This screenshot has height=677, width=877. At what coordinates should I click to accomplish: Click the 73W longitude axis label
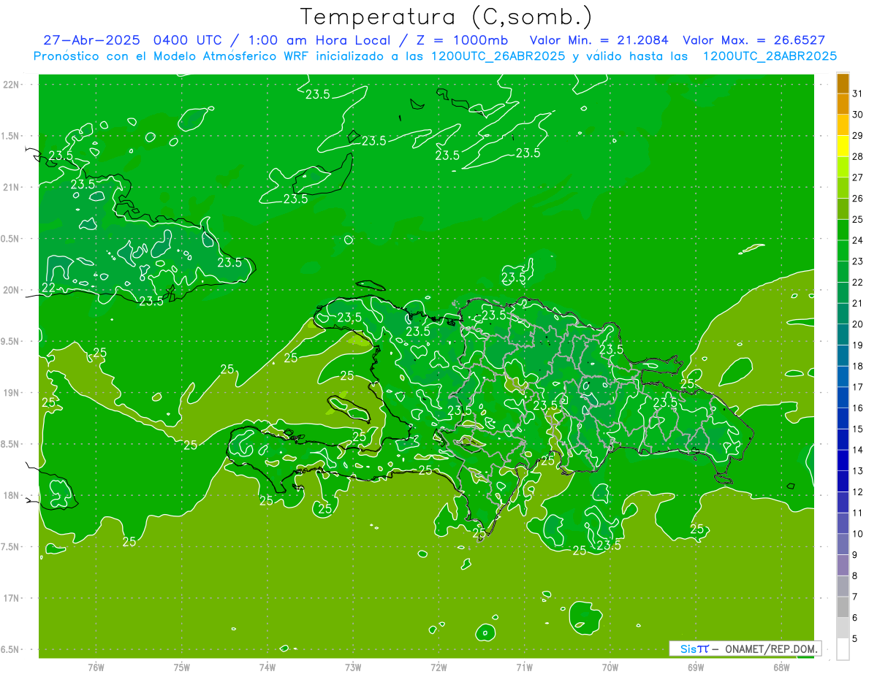point(353,668)
